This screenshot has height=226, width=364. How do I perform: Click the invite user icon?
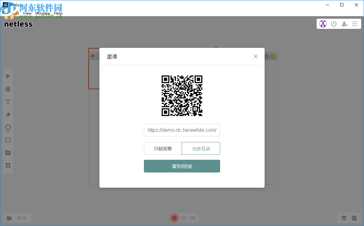[344, 24]
